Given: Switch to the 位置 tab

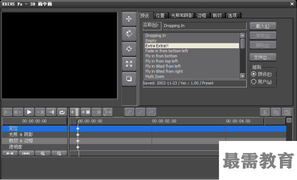Looking at the screenshot, I should 161,16.
